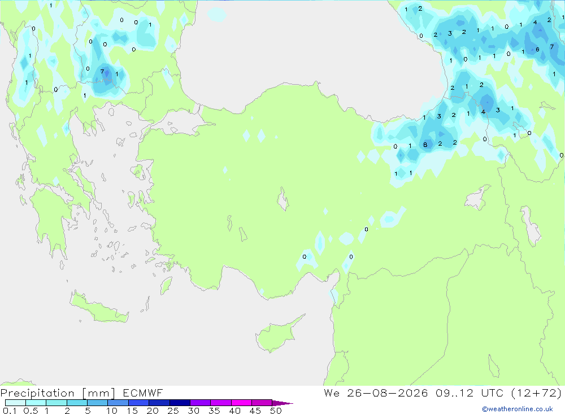Select the 5–10 mm blue legend swatch
The height and width of the screenshot is (414, 565).
[x=98, y=403]
